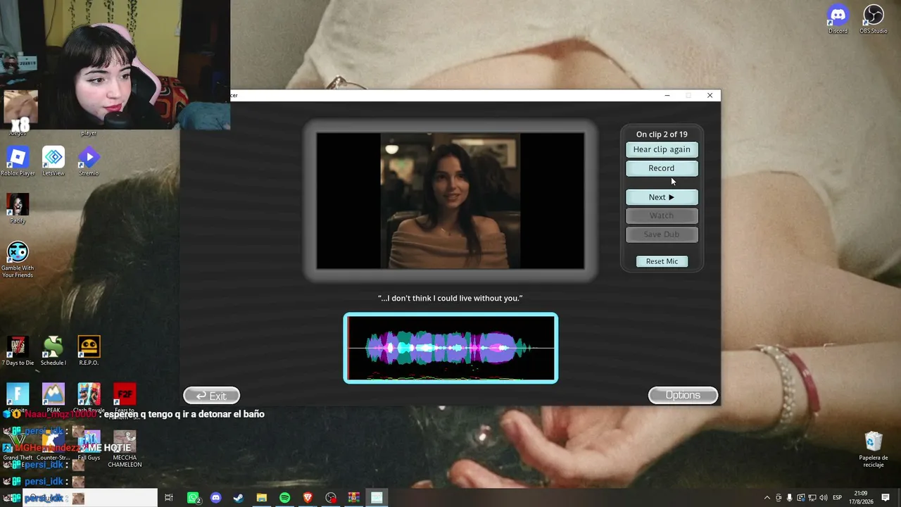The image size is (901, 507).
Task: Open the notification center icon
Action: coord(886,498)
